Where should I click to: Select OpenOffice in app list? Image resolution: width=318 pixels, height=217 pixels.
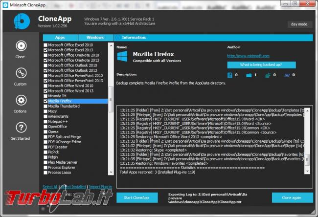pyautogui.click(x=57, y=127)
